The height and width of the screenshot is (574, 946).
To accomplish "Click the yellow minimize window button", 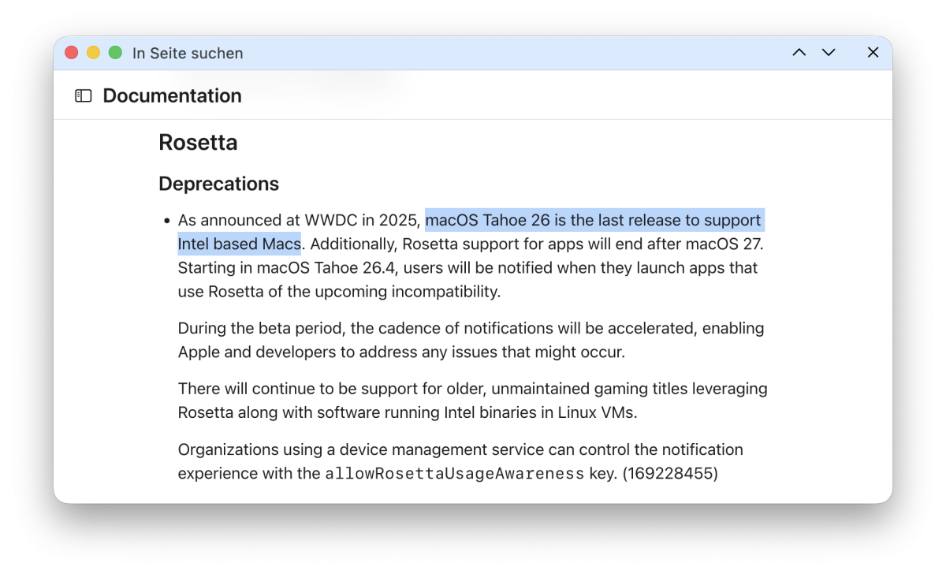I will click(x=93, y=53).
